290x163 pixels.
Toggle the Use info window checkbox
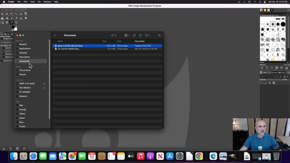[x=2, y=60]
